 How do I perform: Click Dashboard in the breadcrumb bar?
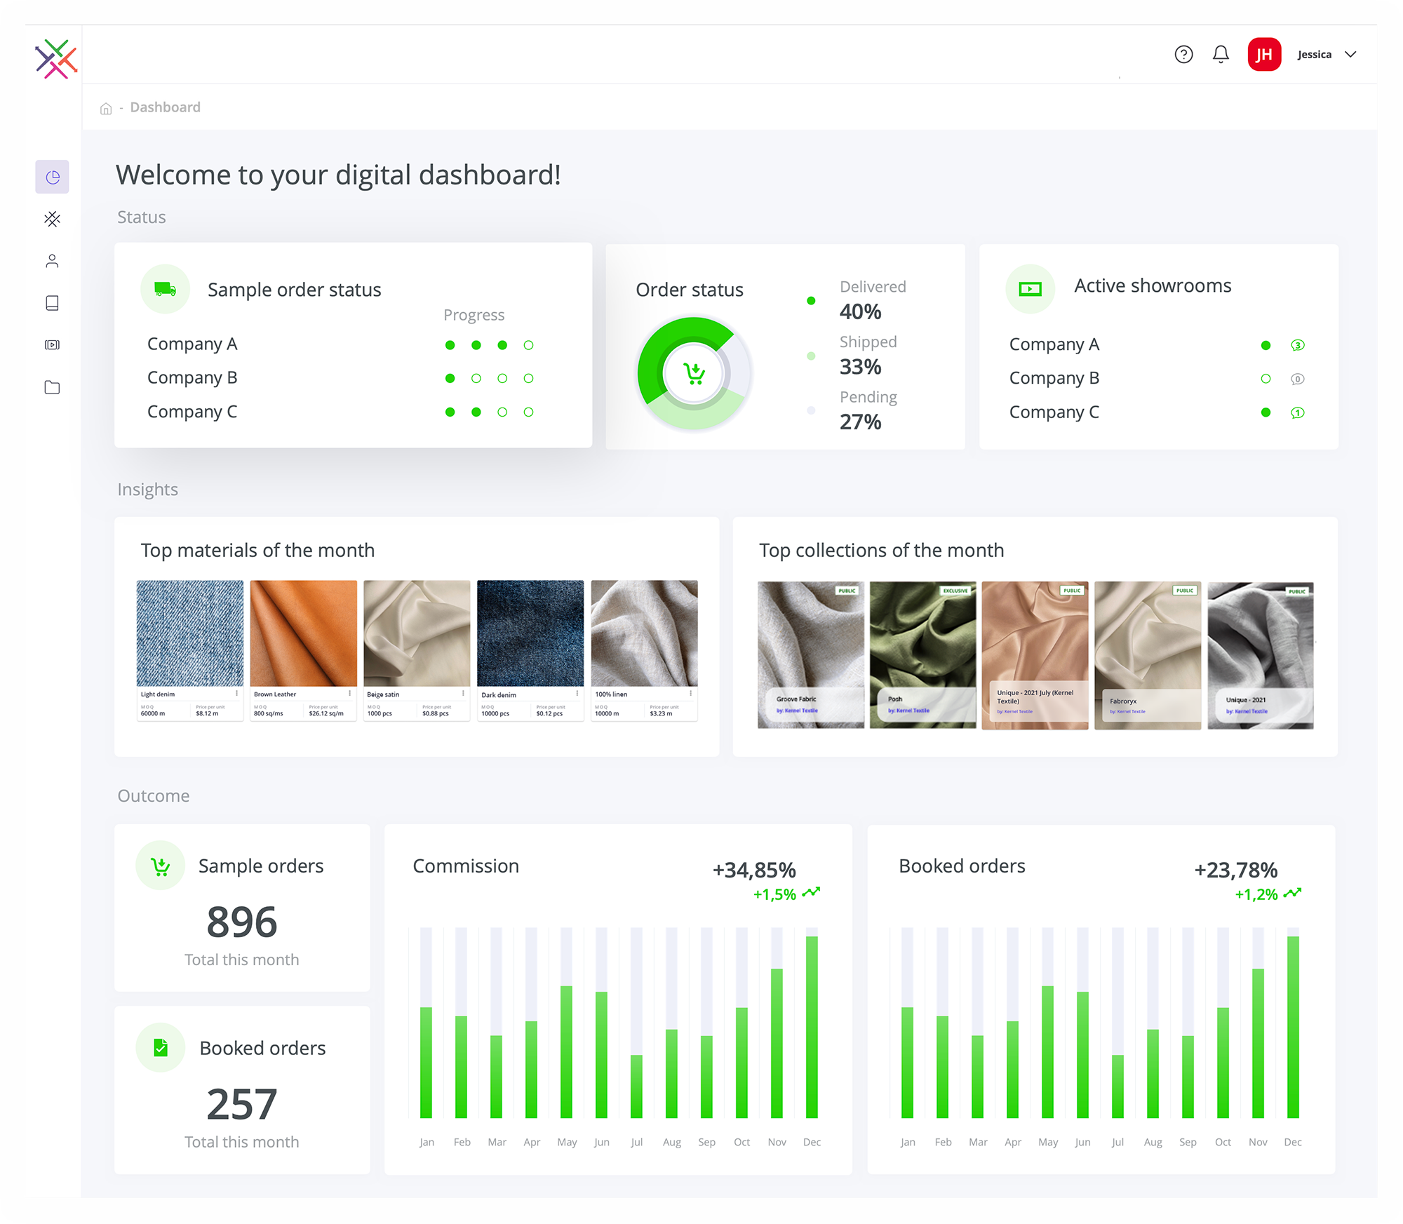tap(165, 107)
